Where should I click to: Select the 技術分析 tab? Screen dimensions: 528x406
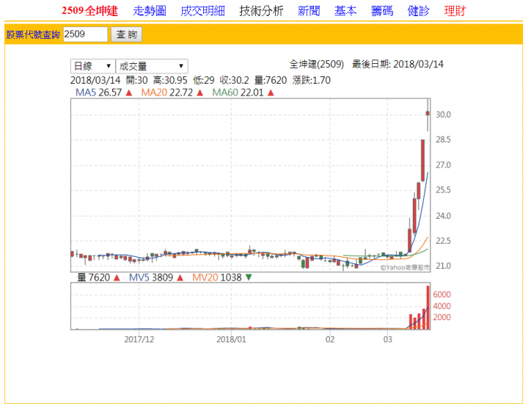[x=261, y=11]
